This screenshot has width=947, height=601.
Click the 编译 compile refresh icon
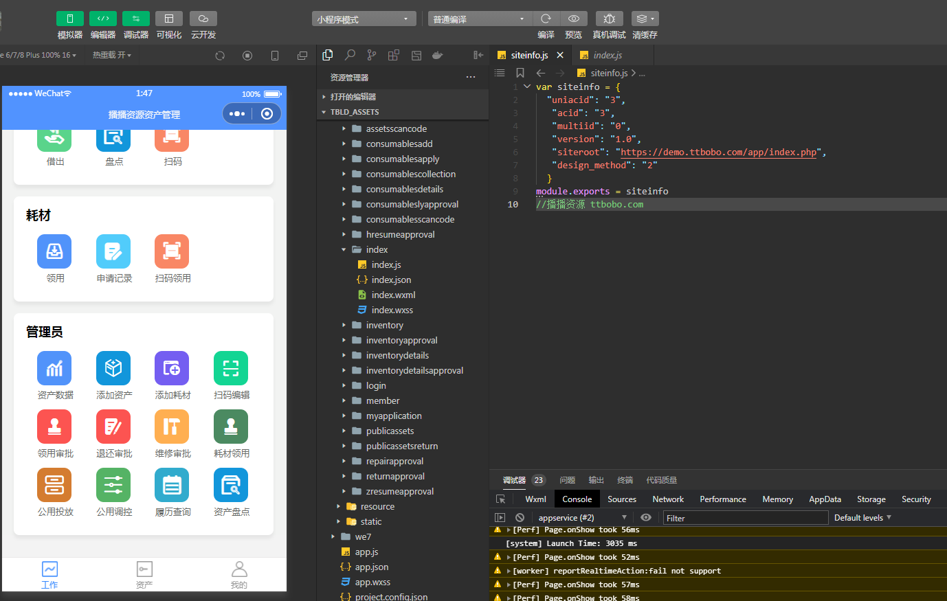pos(546,19)
